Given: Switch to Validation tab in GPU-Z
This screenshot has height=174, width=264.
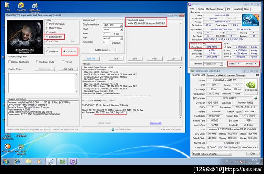Looking at the screenshot, I should 220,75.
